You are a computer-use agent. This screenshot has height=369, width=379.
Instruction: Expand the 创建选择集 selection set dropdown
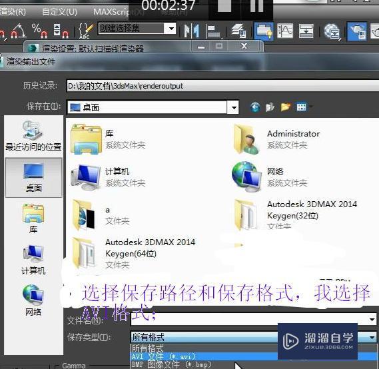point(171,29)
